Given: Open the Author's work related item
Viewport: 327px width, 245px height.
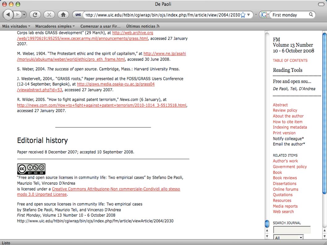Looking at the screenshot, I should [285, 161].
